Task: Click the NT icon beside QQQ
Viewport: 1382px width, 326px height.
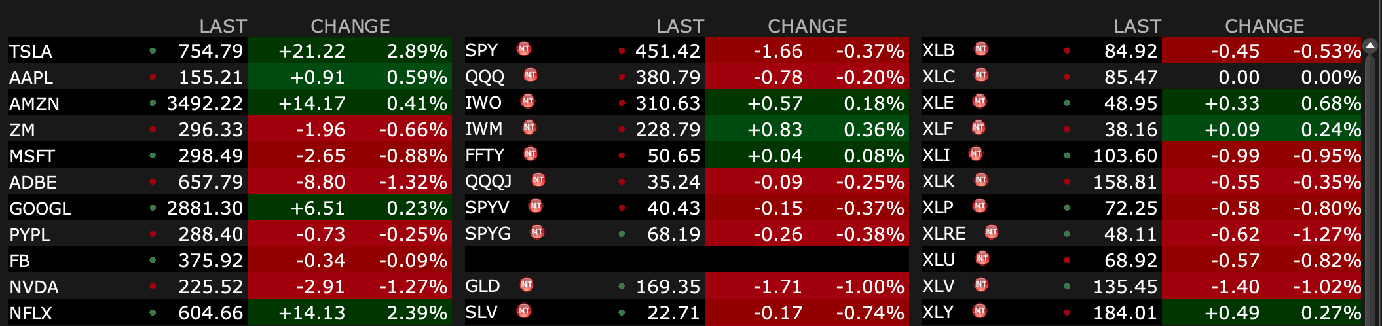Action: click(x=531, y=75)
